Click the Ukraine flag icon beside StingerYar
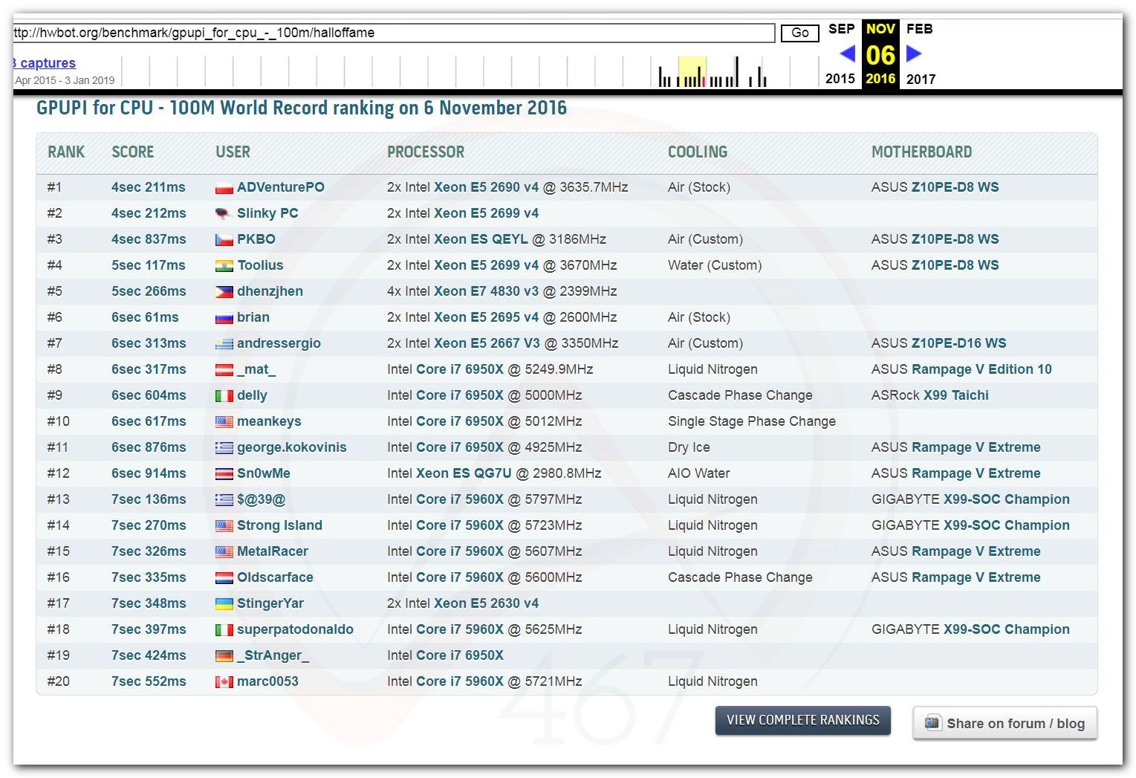Screen dimensions: 1136x778 (x=224, y=604)
